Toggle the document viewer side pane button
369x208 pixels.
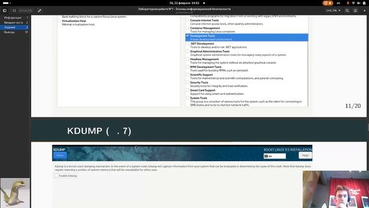pos(5,10)
